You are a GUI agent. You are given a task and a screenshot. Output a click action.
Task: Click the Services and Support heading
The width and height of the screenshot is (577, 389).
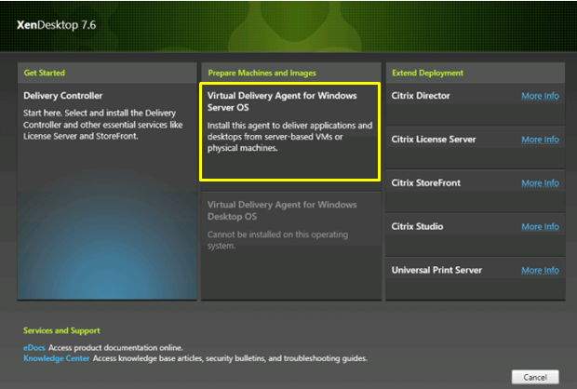pos(61,330)
